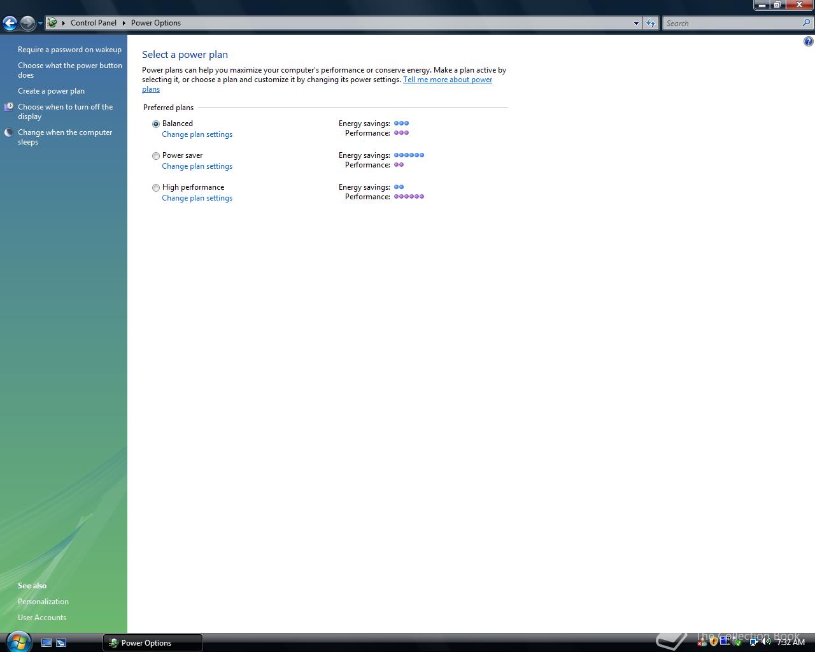Image resolution: width=815 pixels, height=652 pixels.
Task: Expand the address bar history dropdown
Action: 636,23
